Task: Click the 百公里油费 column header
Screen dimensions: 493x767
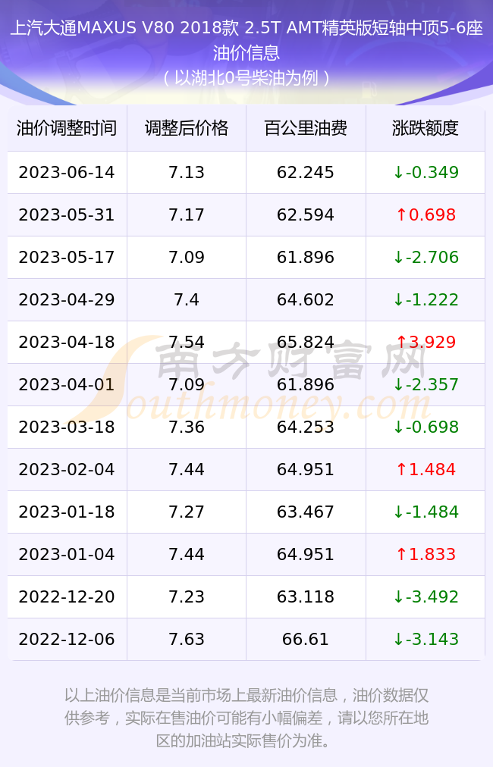Action: point(306,128)
